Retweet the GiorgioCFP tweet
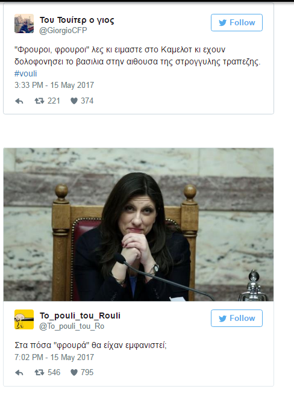The image size is (294, 395). point(39,101)
